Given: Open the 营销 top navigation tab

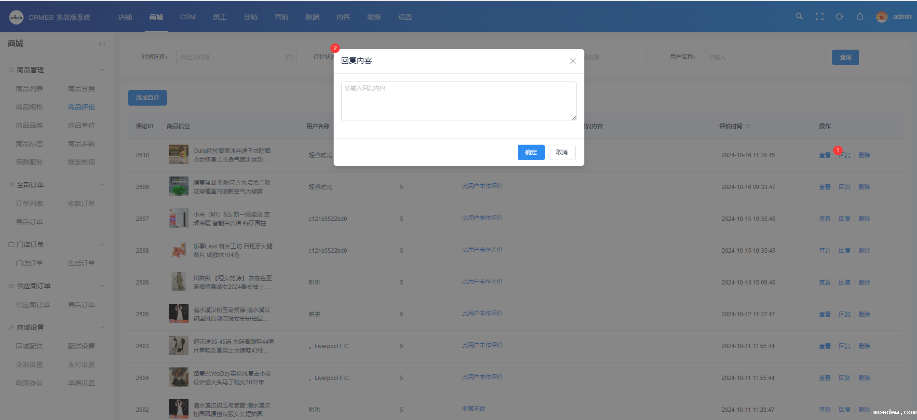Looking at the screenshot, I should tap(281, 17).
